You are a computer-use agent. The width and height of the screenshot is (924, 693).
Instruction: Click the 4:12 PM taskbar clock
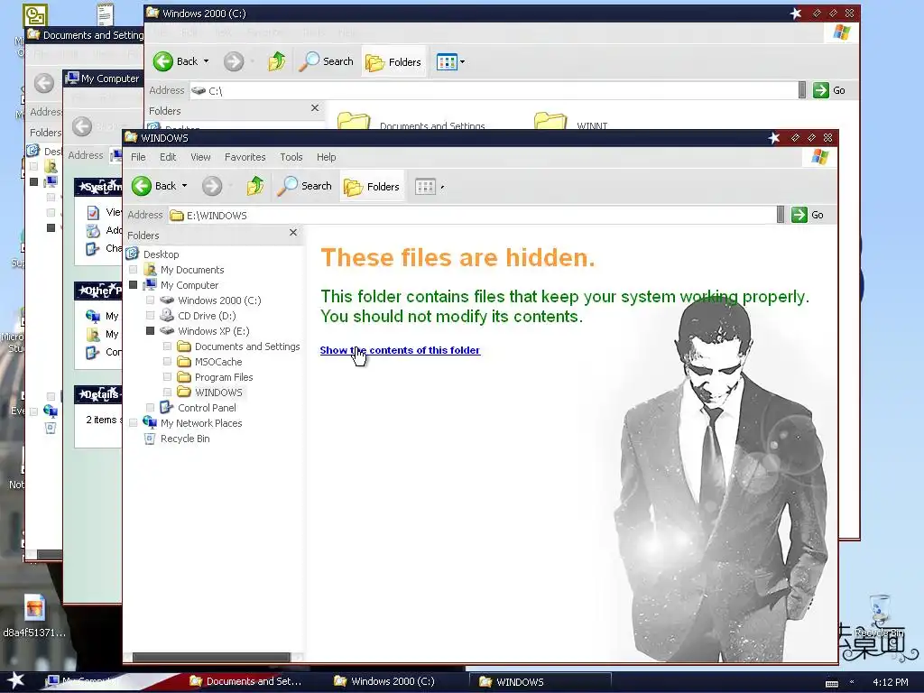point(890,682)
